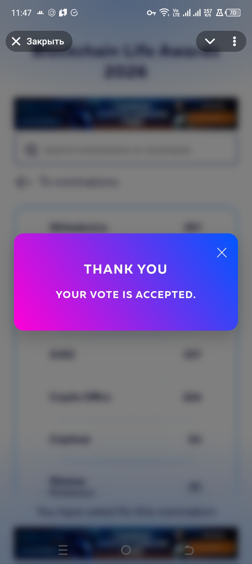Close the vote accepted popup
The width and height of the screenshot is (252, 564).
click(x=222, y=253)
